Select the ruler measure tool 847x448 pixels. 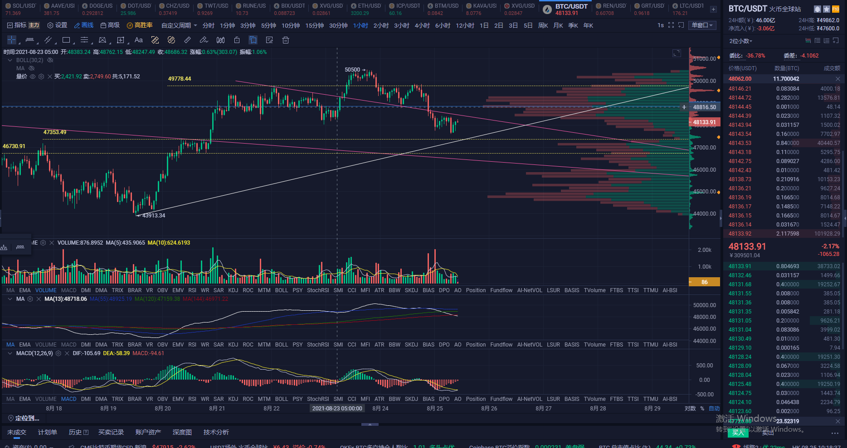187,40
